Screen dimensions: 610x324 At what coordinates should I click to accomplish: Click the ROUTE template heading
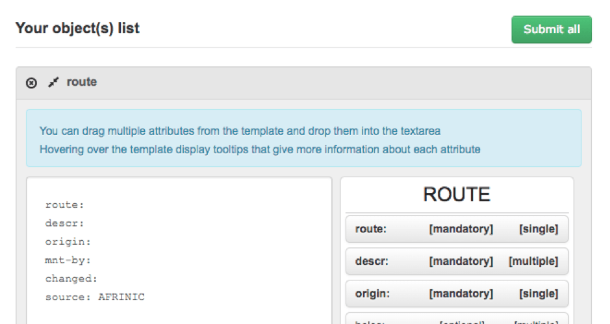(x=457, y=195)
